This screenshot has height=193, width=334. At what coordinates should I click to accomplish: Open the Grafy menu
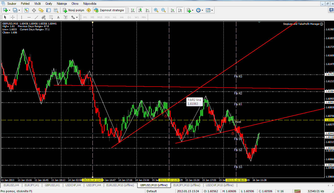coord(48,4)
